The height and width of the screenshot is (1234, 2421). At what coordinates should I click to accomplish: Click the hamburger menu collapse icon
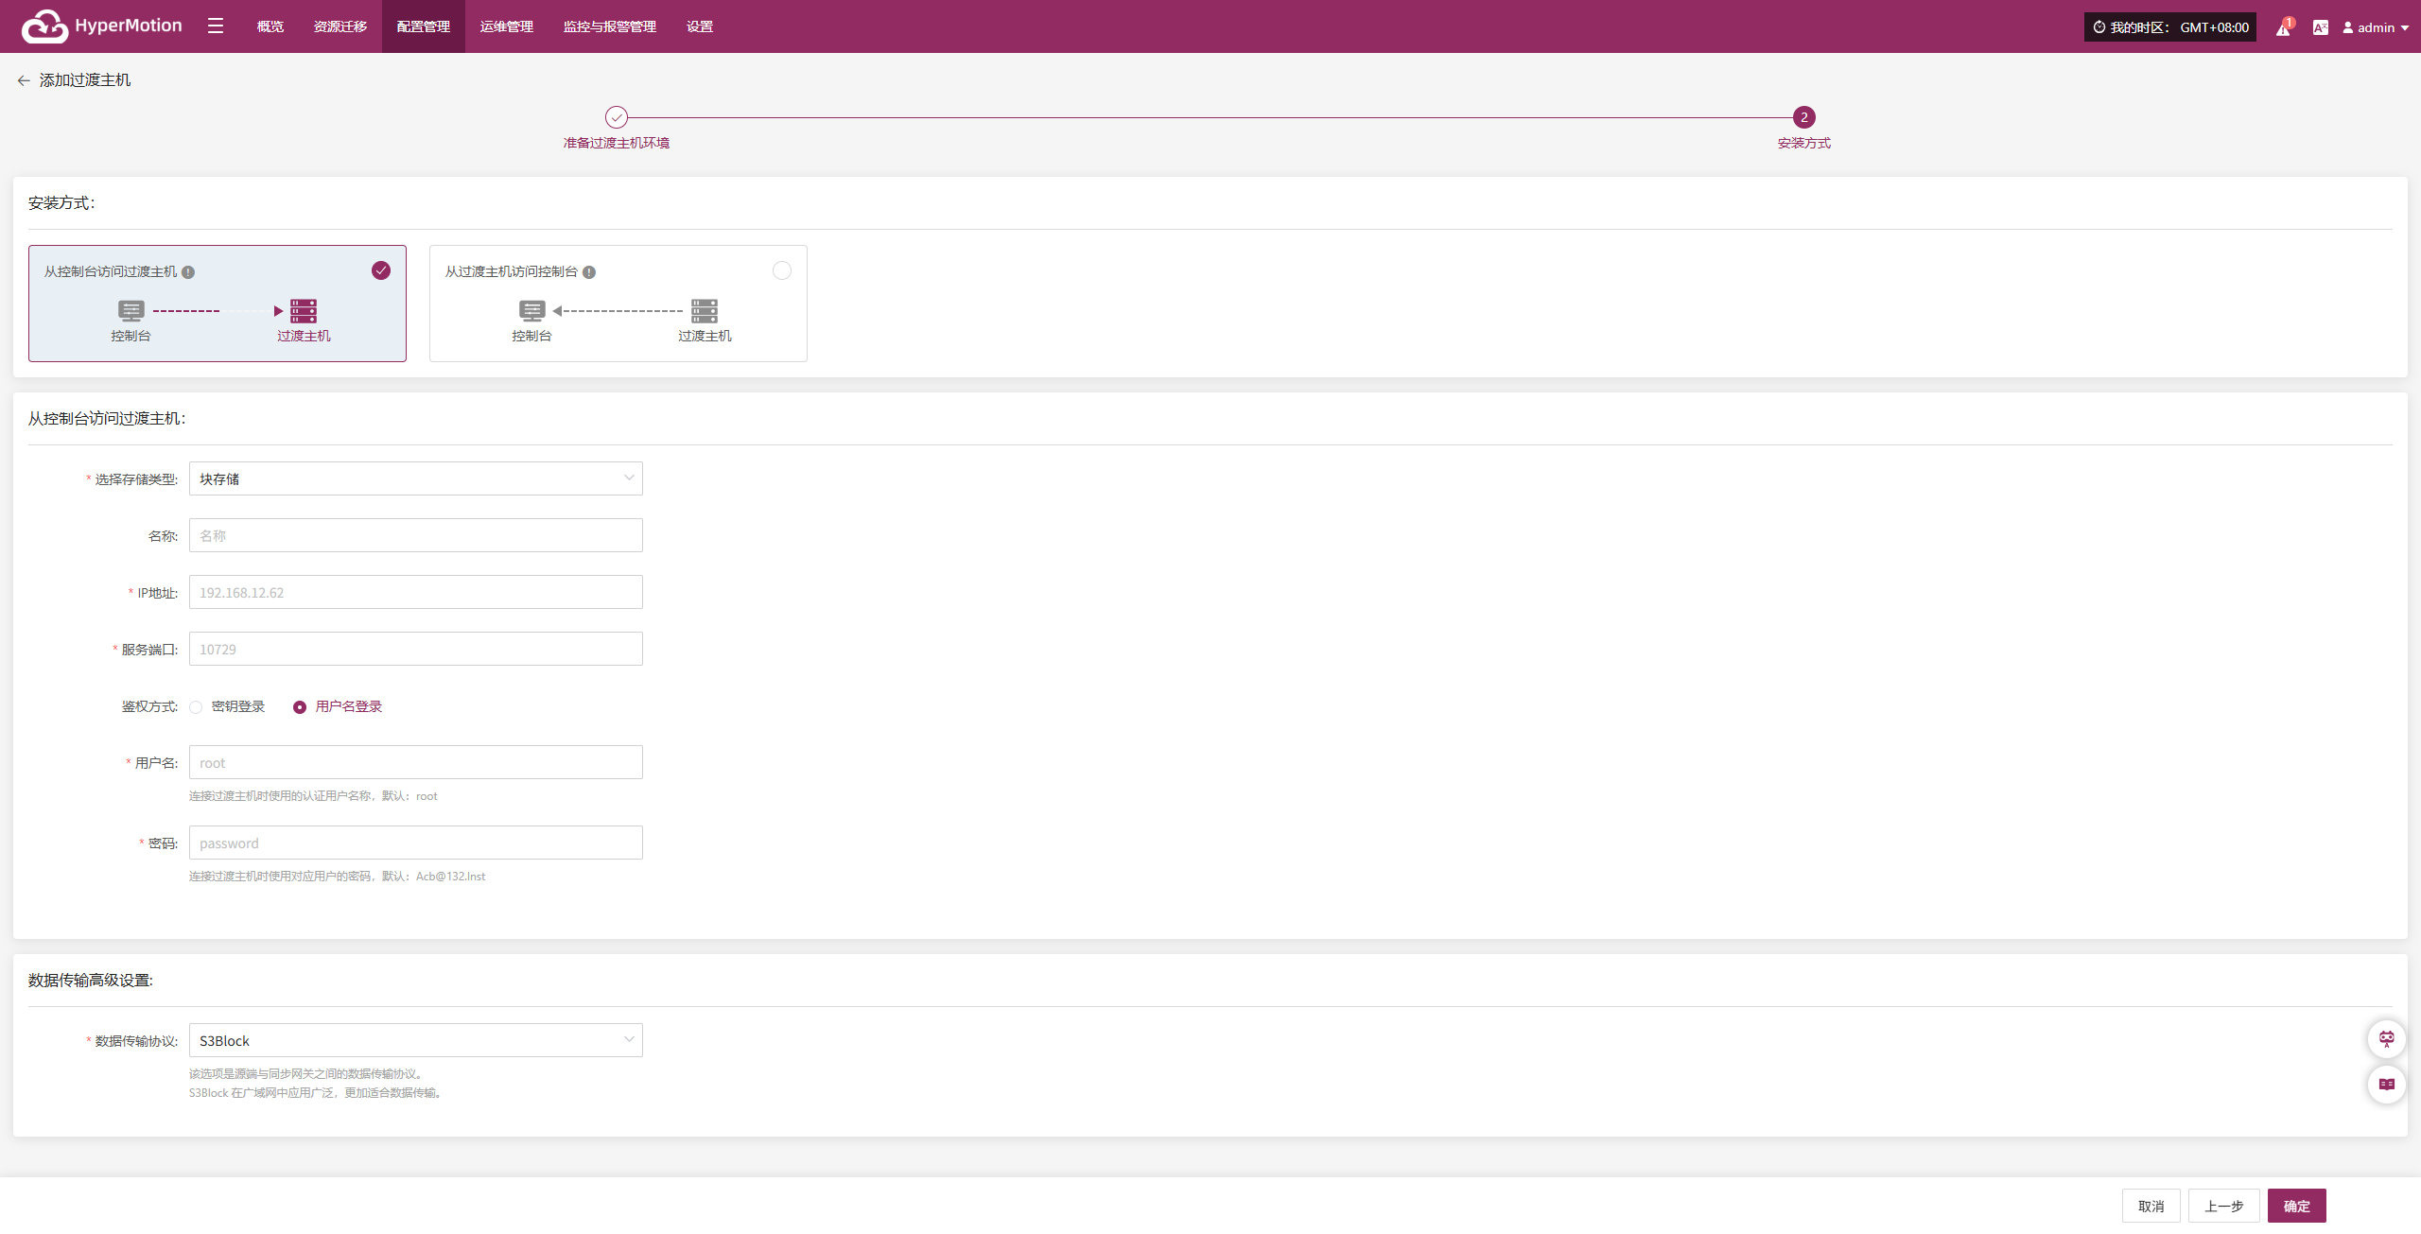216,26
